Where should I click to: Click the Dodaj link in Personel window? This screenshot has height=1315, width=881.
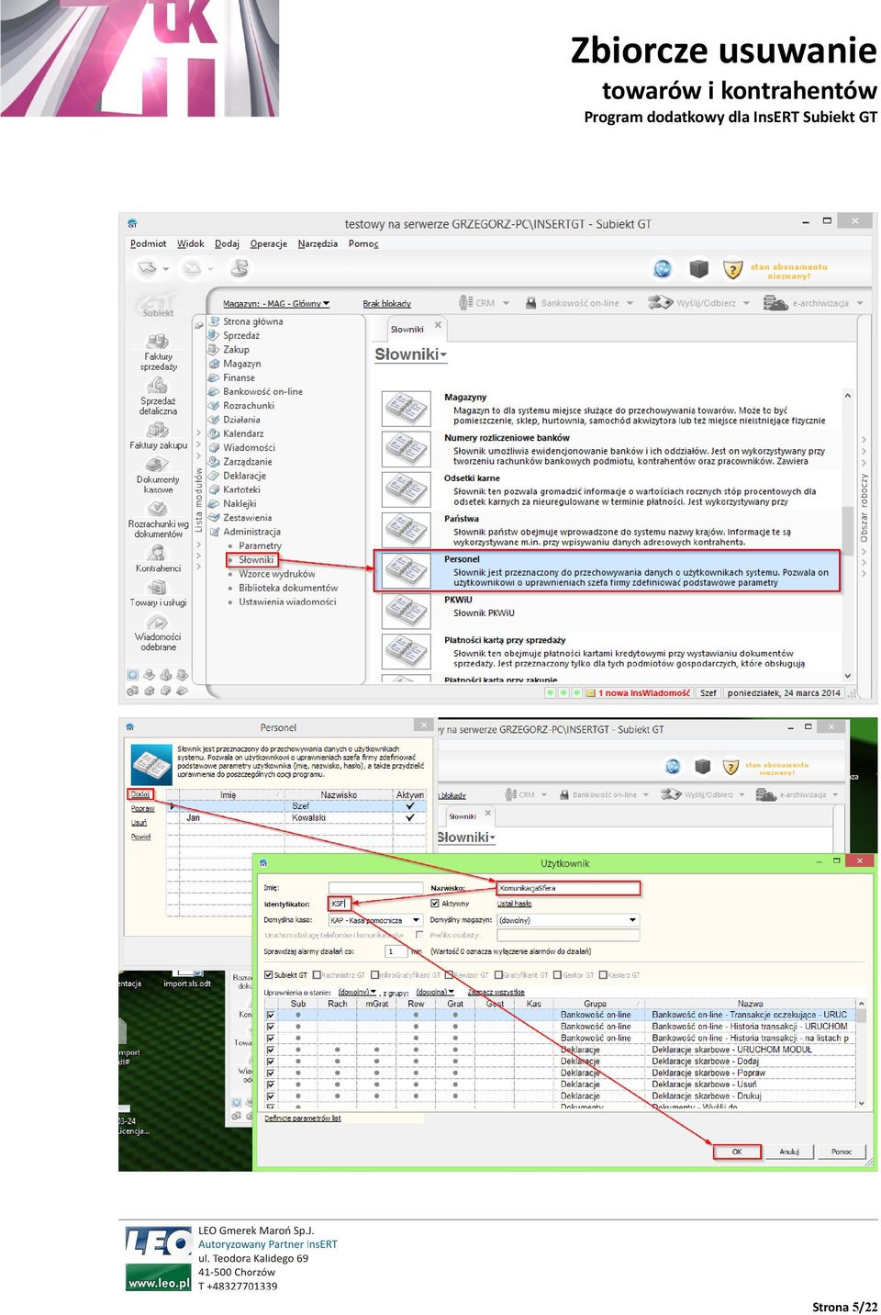(x=140, y=794)
